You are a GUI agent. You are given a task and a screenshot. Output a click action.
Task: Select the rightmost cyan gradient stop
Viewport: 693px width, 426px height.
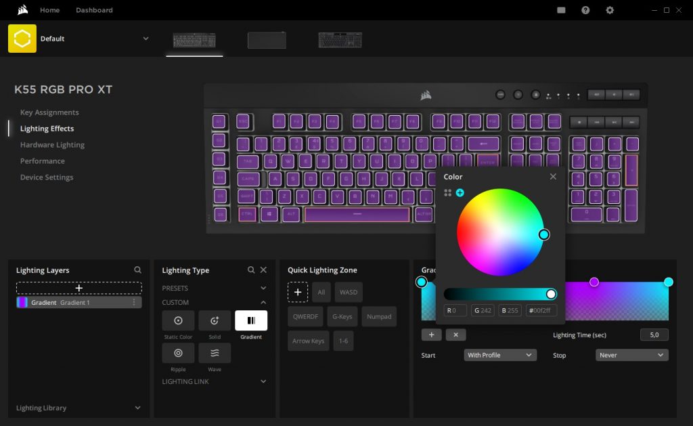tap(668, 282)
